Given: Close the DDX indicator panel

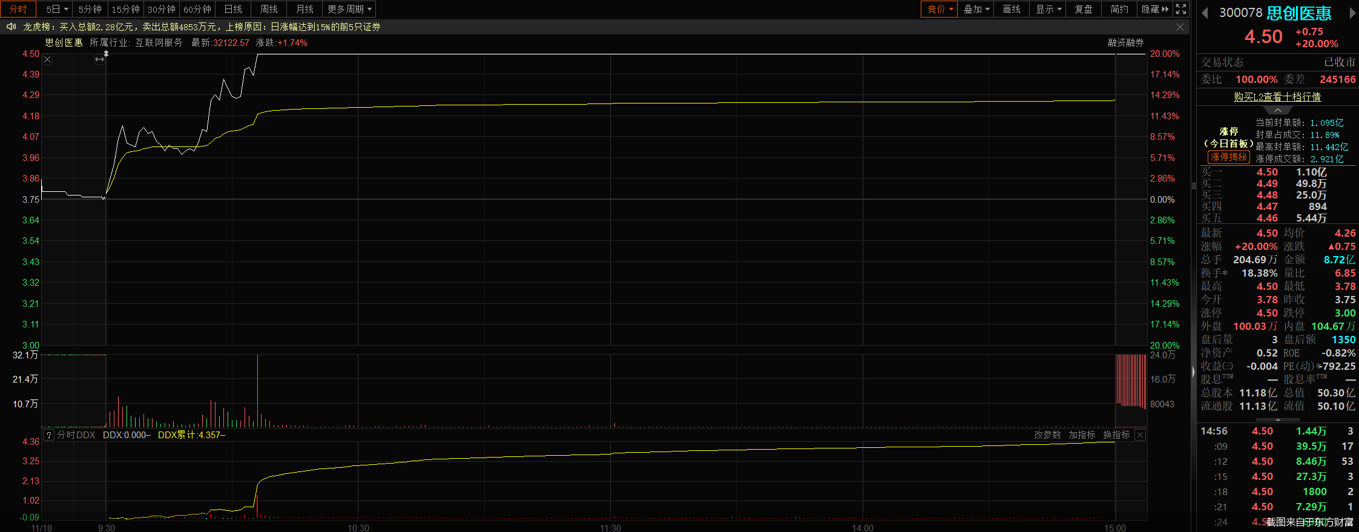Looking at the screenshot, I should pos(1140,435).
